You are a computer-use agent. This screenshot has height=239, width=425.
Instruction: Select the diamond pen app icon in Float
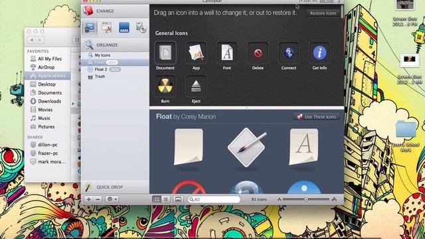[246, 147]
